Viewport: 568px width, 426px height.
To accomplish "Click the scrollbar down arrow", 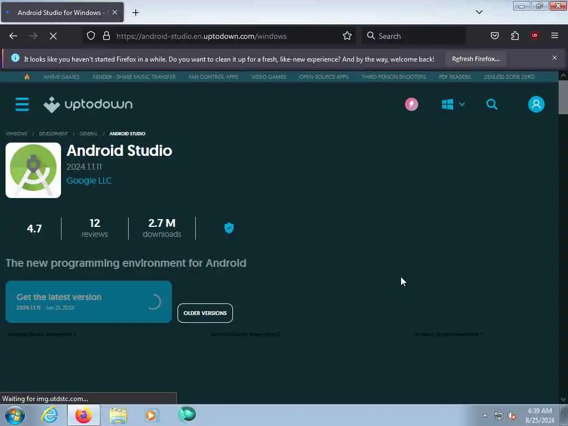I will (563, 399).
